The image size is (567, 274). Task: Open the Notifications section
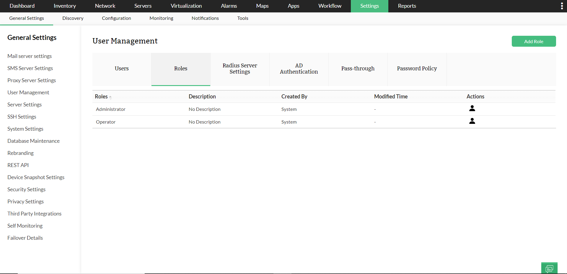click(x=205, y=18)
